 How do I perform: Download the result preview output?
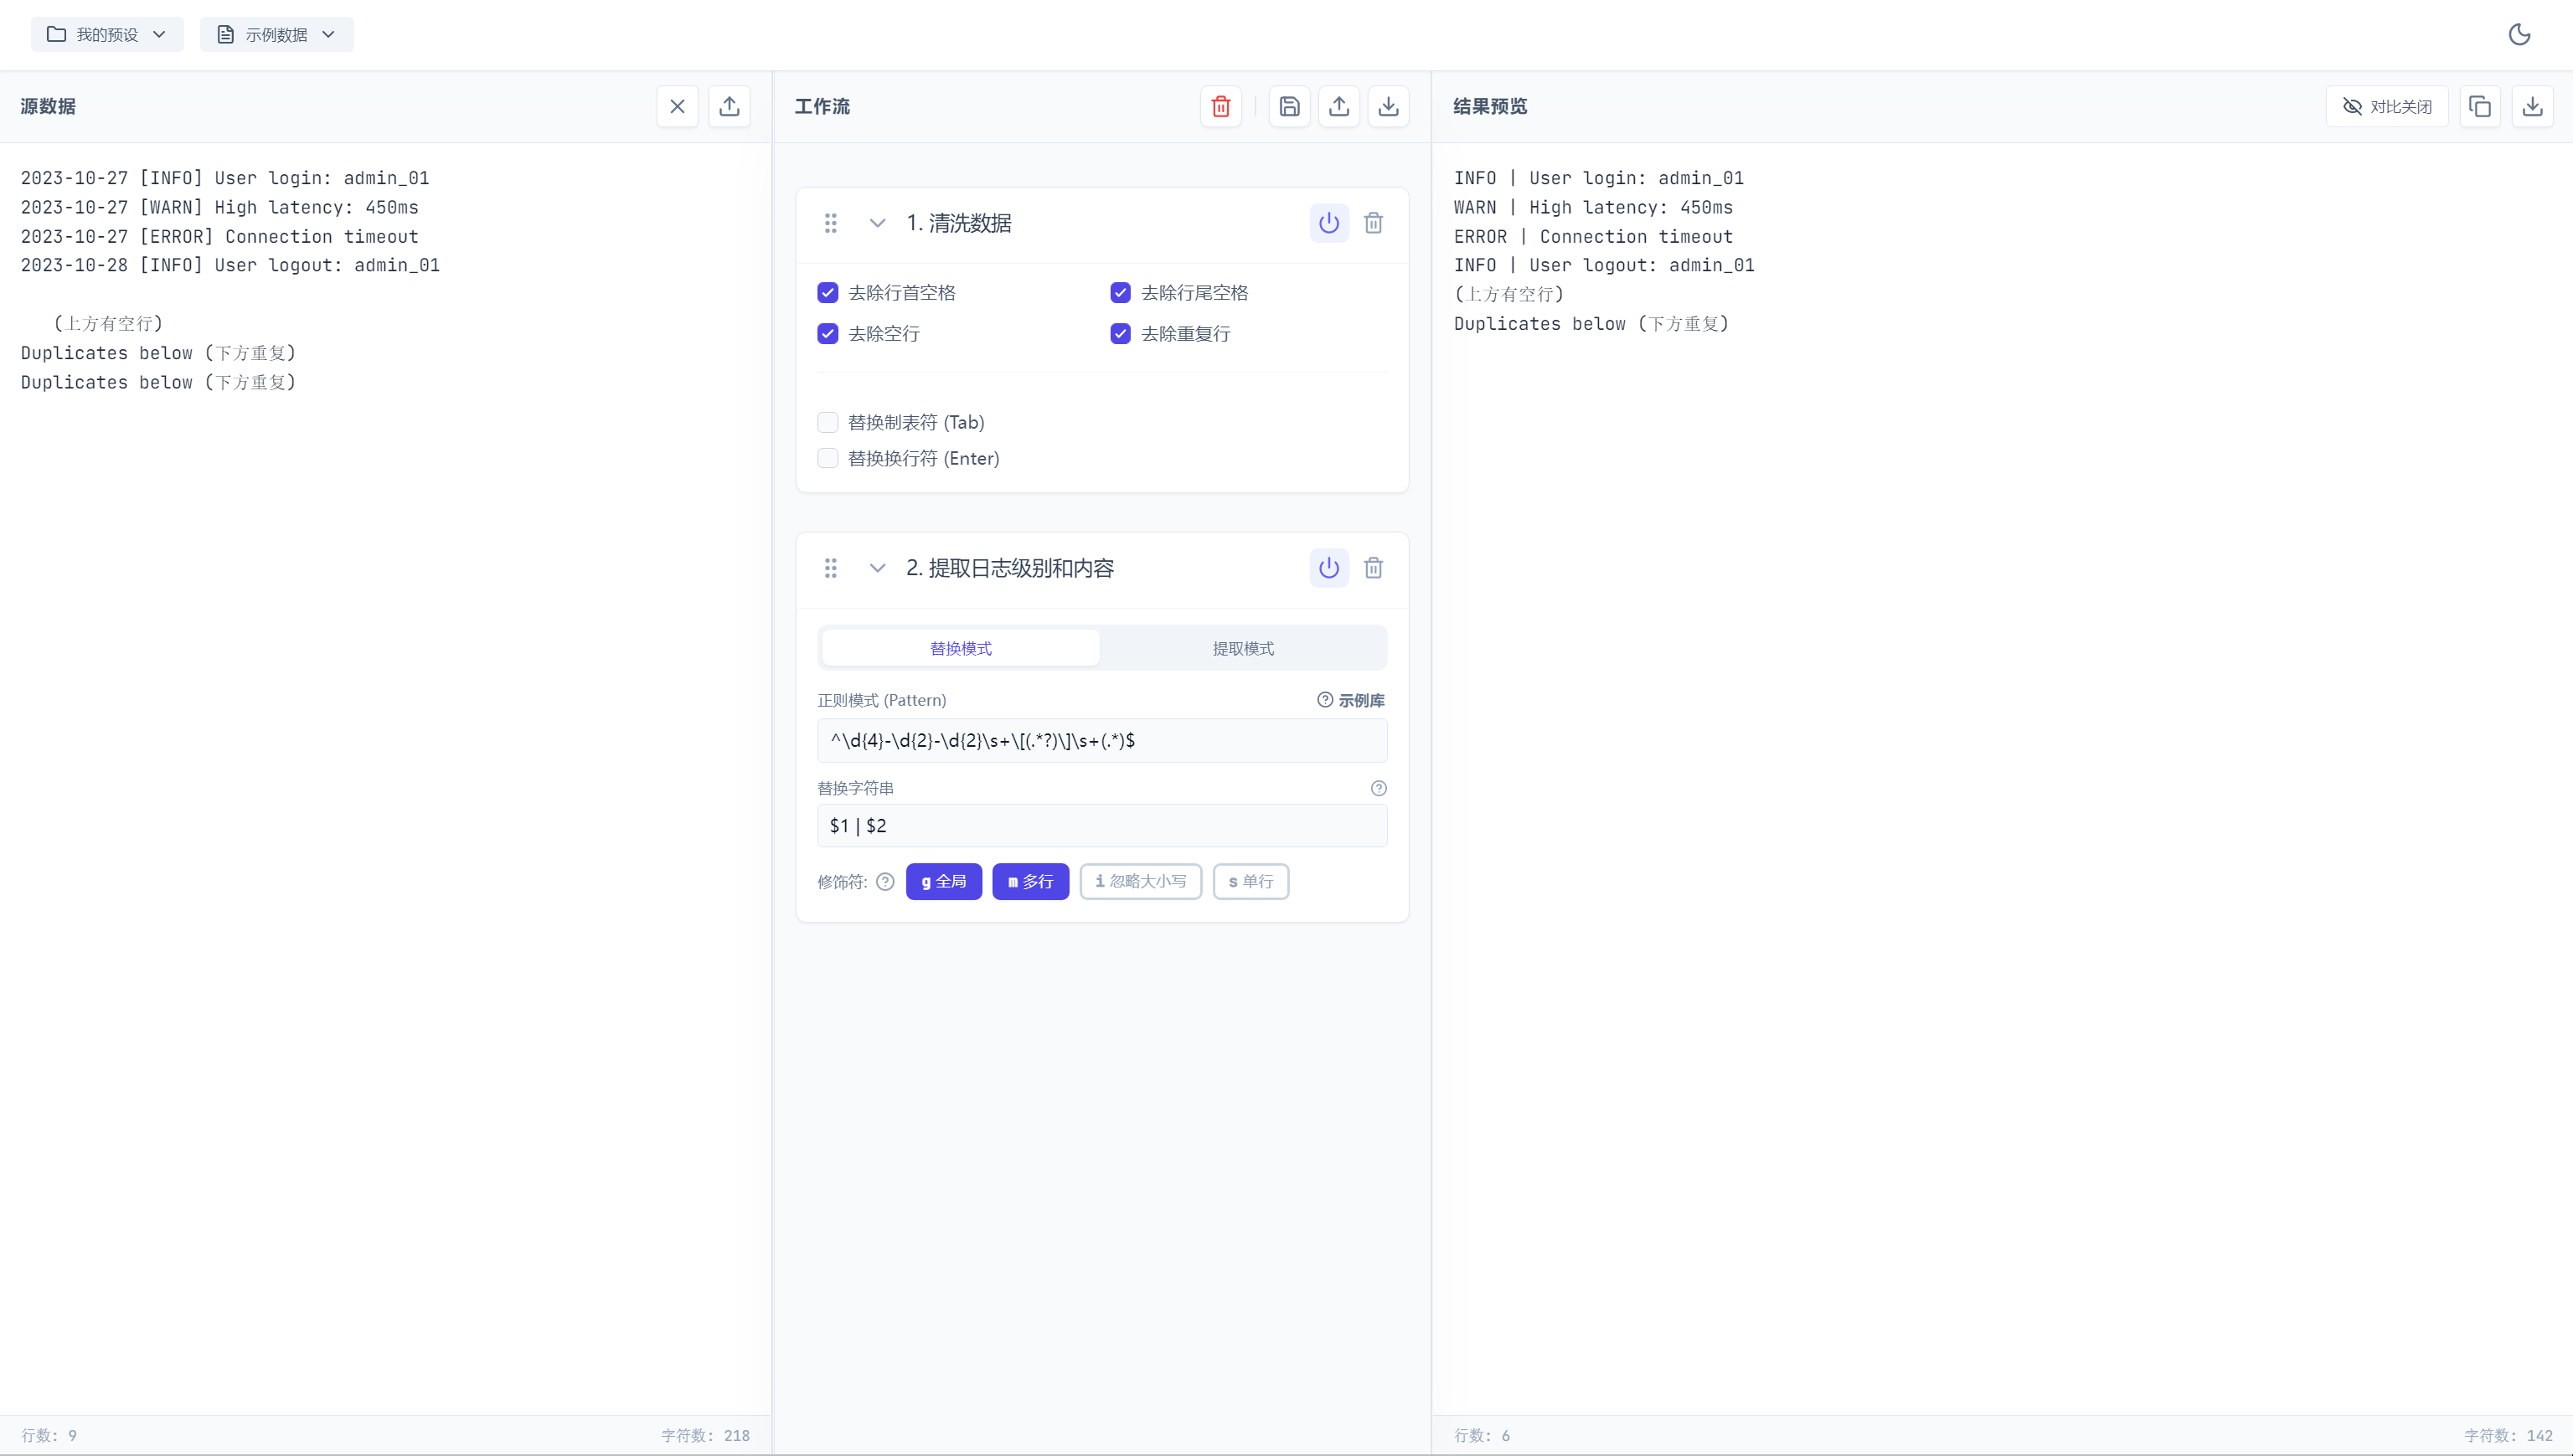click(x=2532, y=106)
